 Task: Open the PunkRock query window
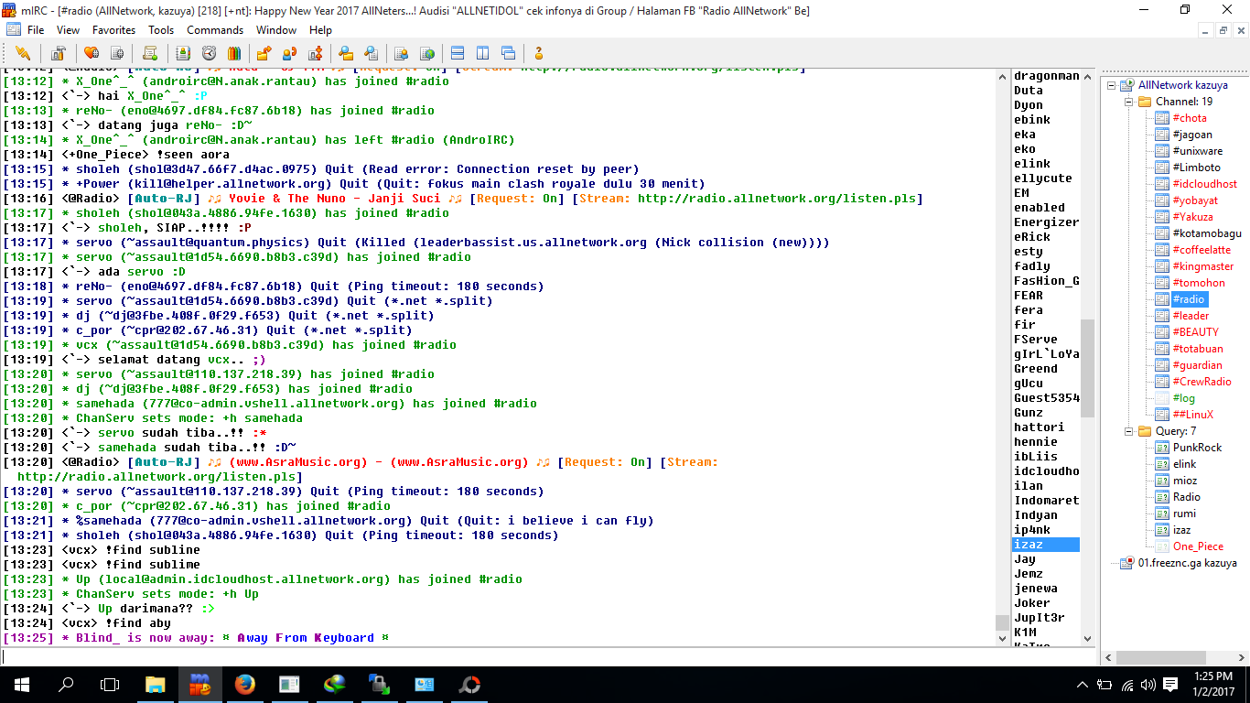tap(1197, 448)
